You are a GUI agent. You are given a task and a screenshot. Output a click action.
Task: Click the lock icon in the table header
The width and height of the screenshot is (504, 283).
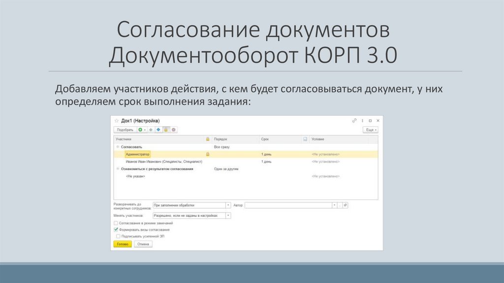pos(208,139)
